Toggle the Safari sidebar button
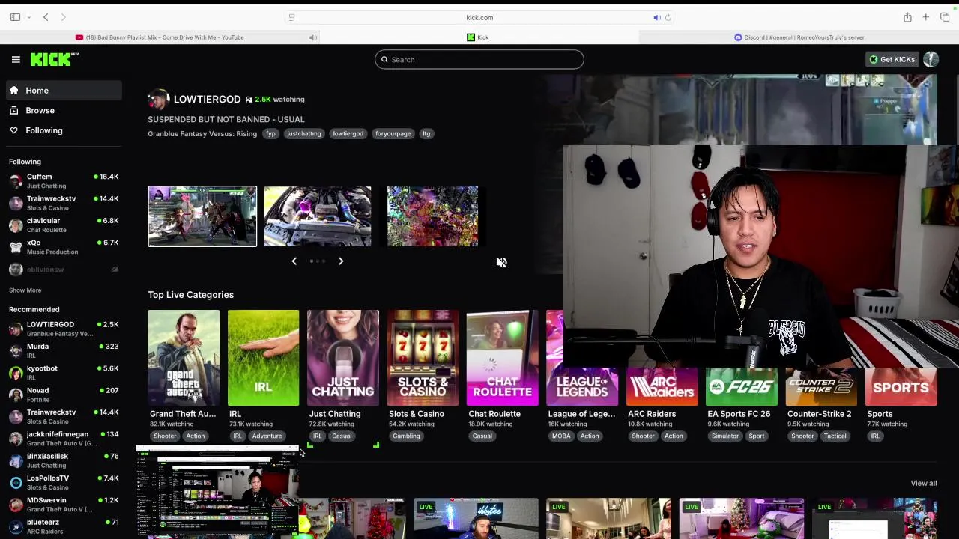 click(x=15, y=17)
